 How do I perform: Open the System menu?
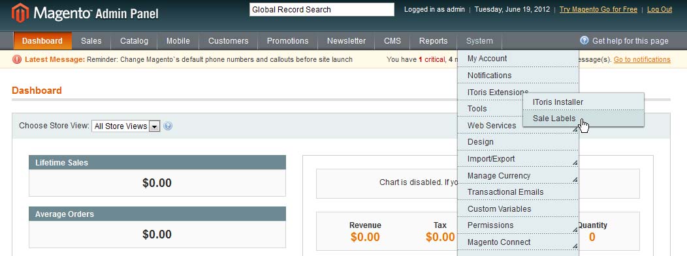click(479, 40)
